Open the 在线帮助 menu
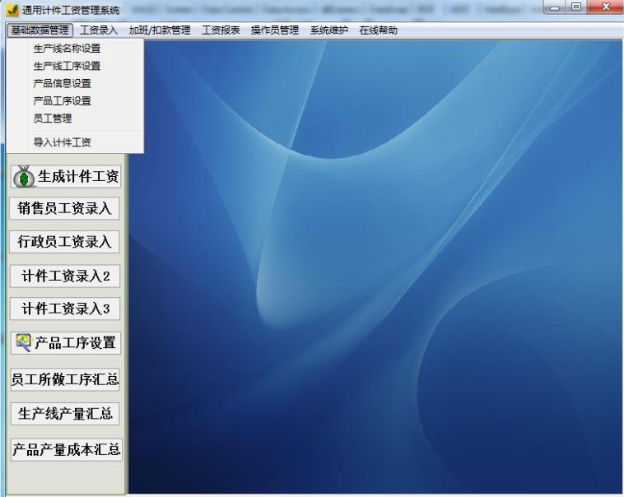This screenshot has width=624, height=497. 378,30
